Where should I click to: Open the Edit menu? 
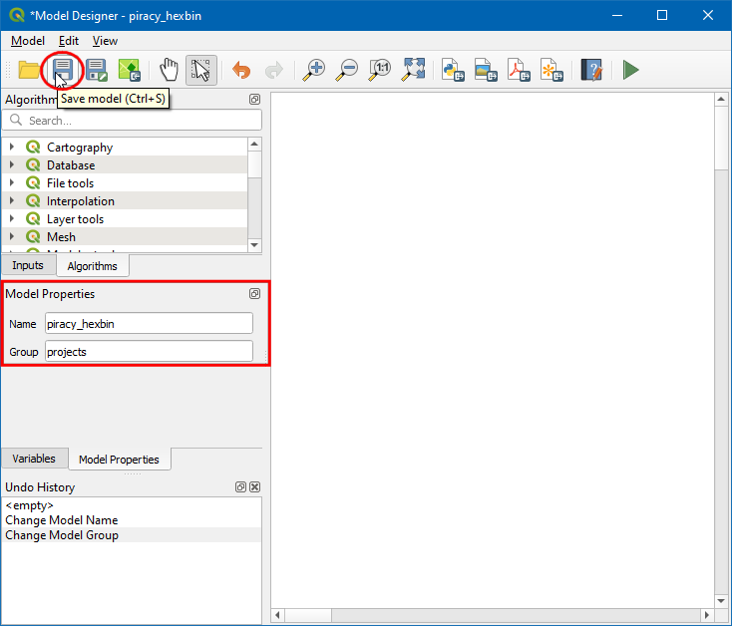click(69, 41)
